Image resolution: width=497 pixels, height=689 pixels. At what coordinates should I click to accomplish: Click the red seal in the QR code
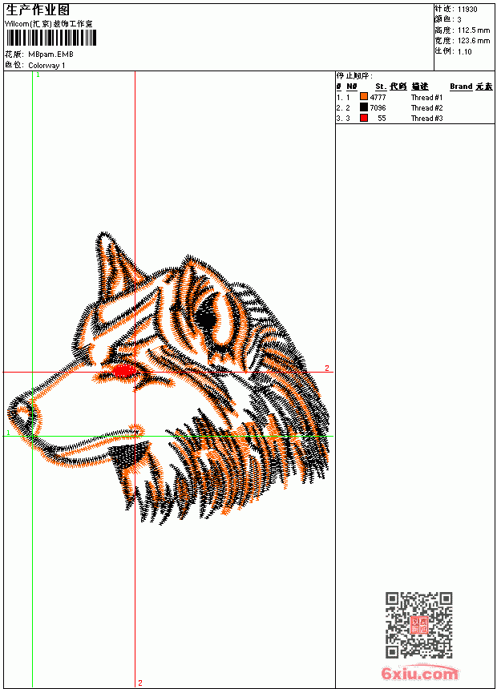coord(419,625)
